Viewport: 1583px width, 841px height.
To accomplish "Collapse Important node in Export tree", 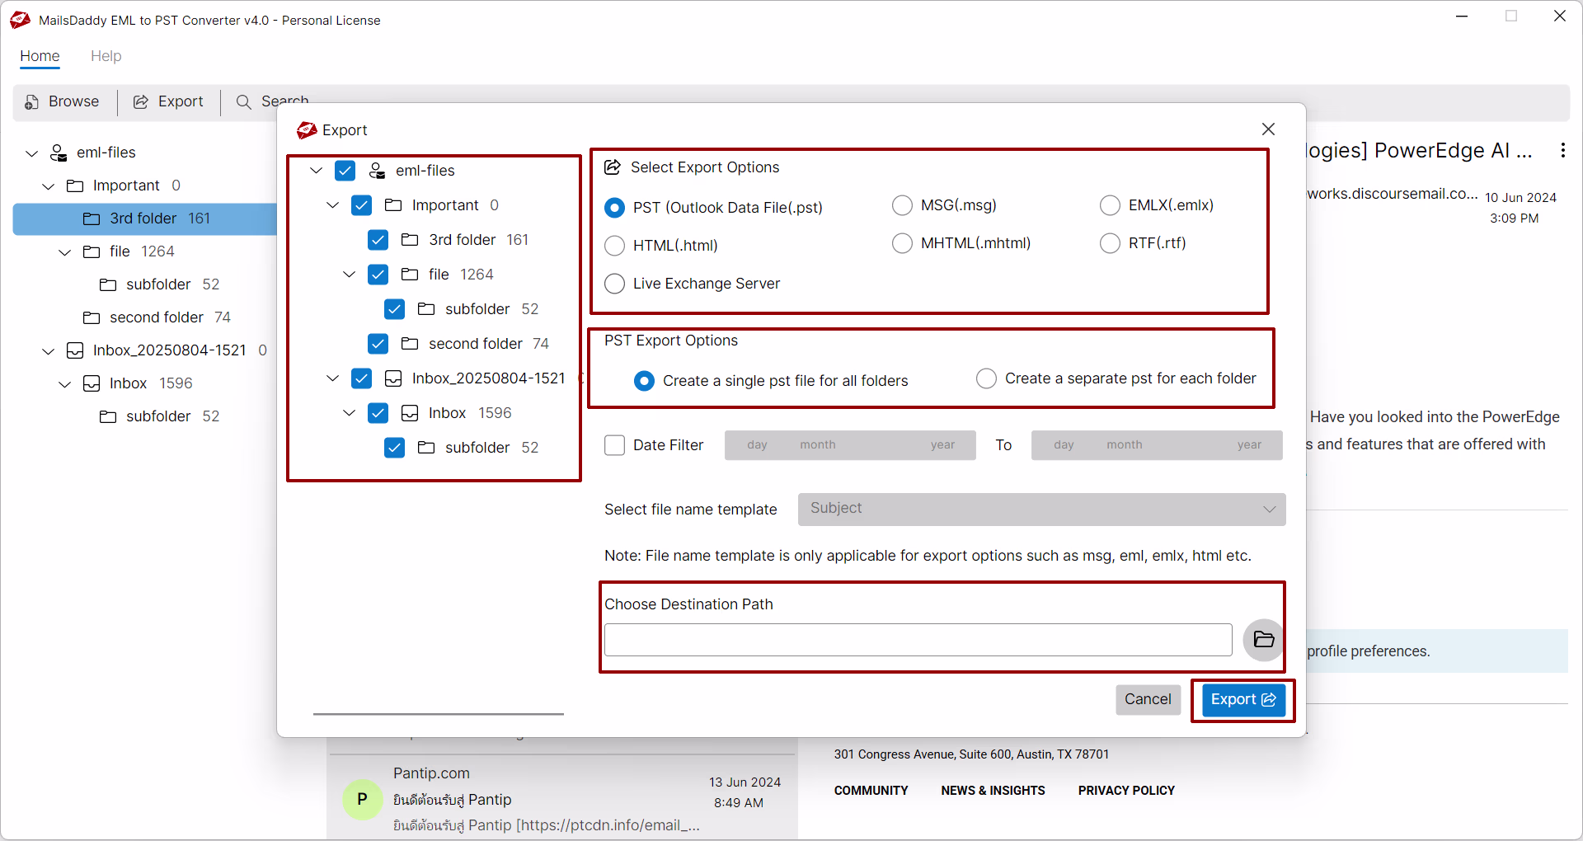I will click(332, 205).
